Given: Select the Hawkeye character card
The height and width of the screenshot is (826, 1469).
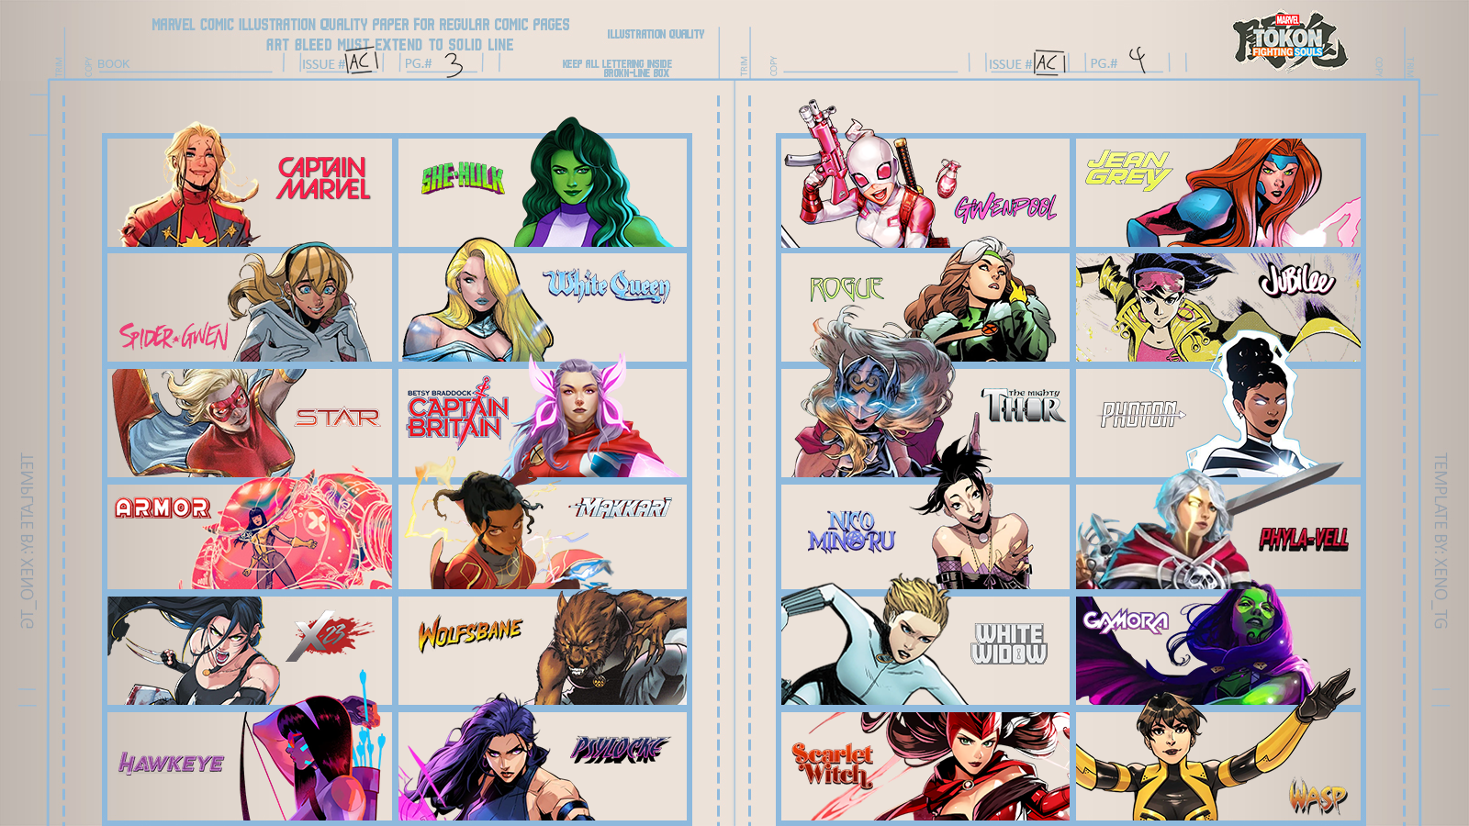Looking at the screenshot, I should [250, 766].
